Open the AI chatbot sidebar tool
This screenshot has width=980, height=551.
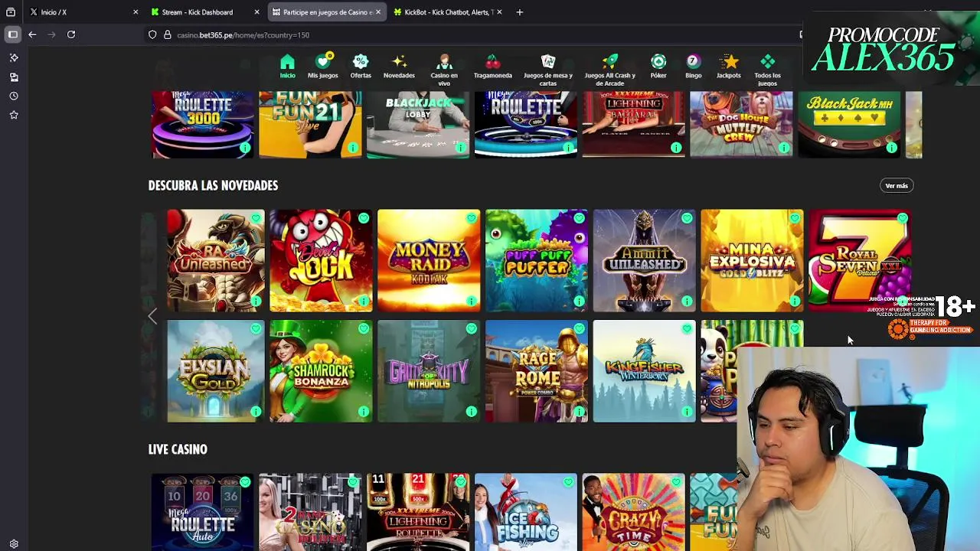pyautogui.click(x=14, y=58)
